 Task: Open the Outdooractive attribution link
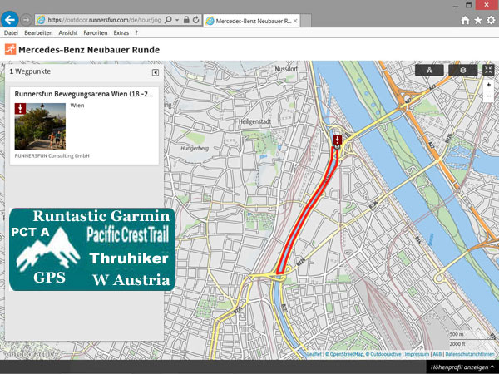tap(385, 354)
